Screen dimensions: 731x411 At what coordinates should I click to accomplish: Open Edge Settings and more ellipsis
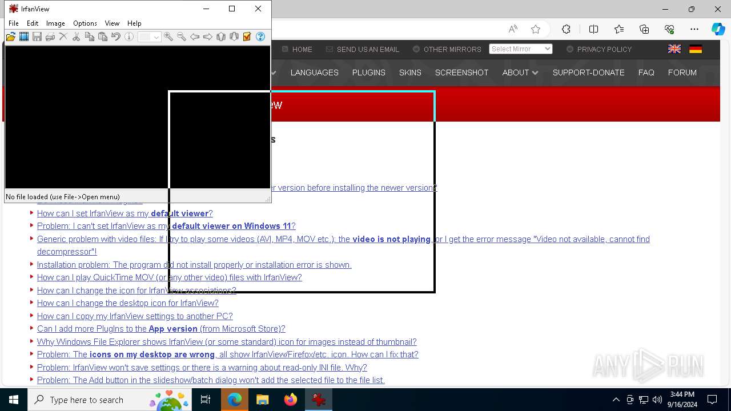[x=694, y=29]
